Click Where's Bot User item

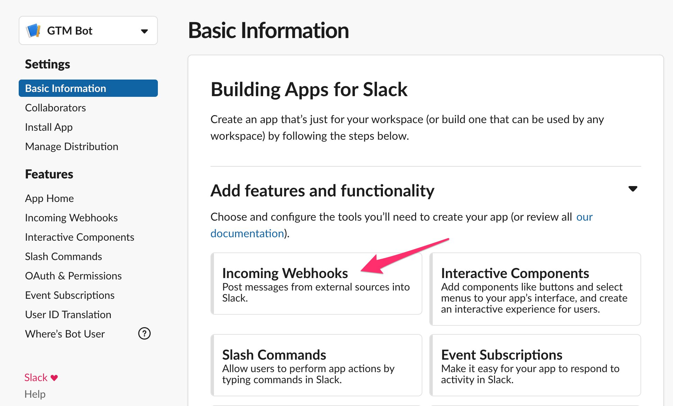point(65,334)
